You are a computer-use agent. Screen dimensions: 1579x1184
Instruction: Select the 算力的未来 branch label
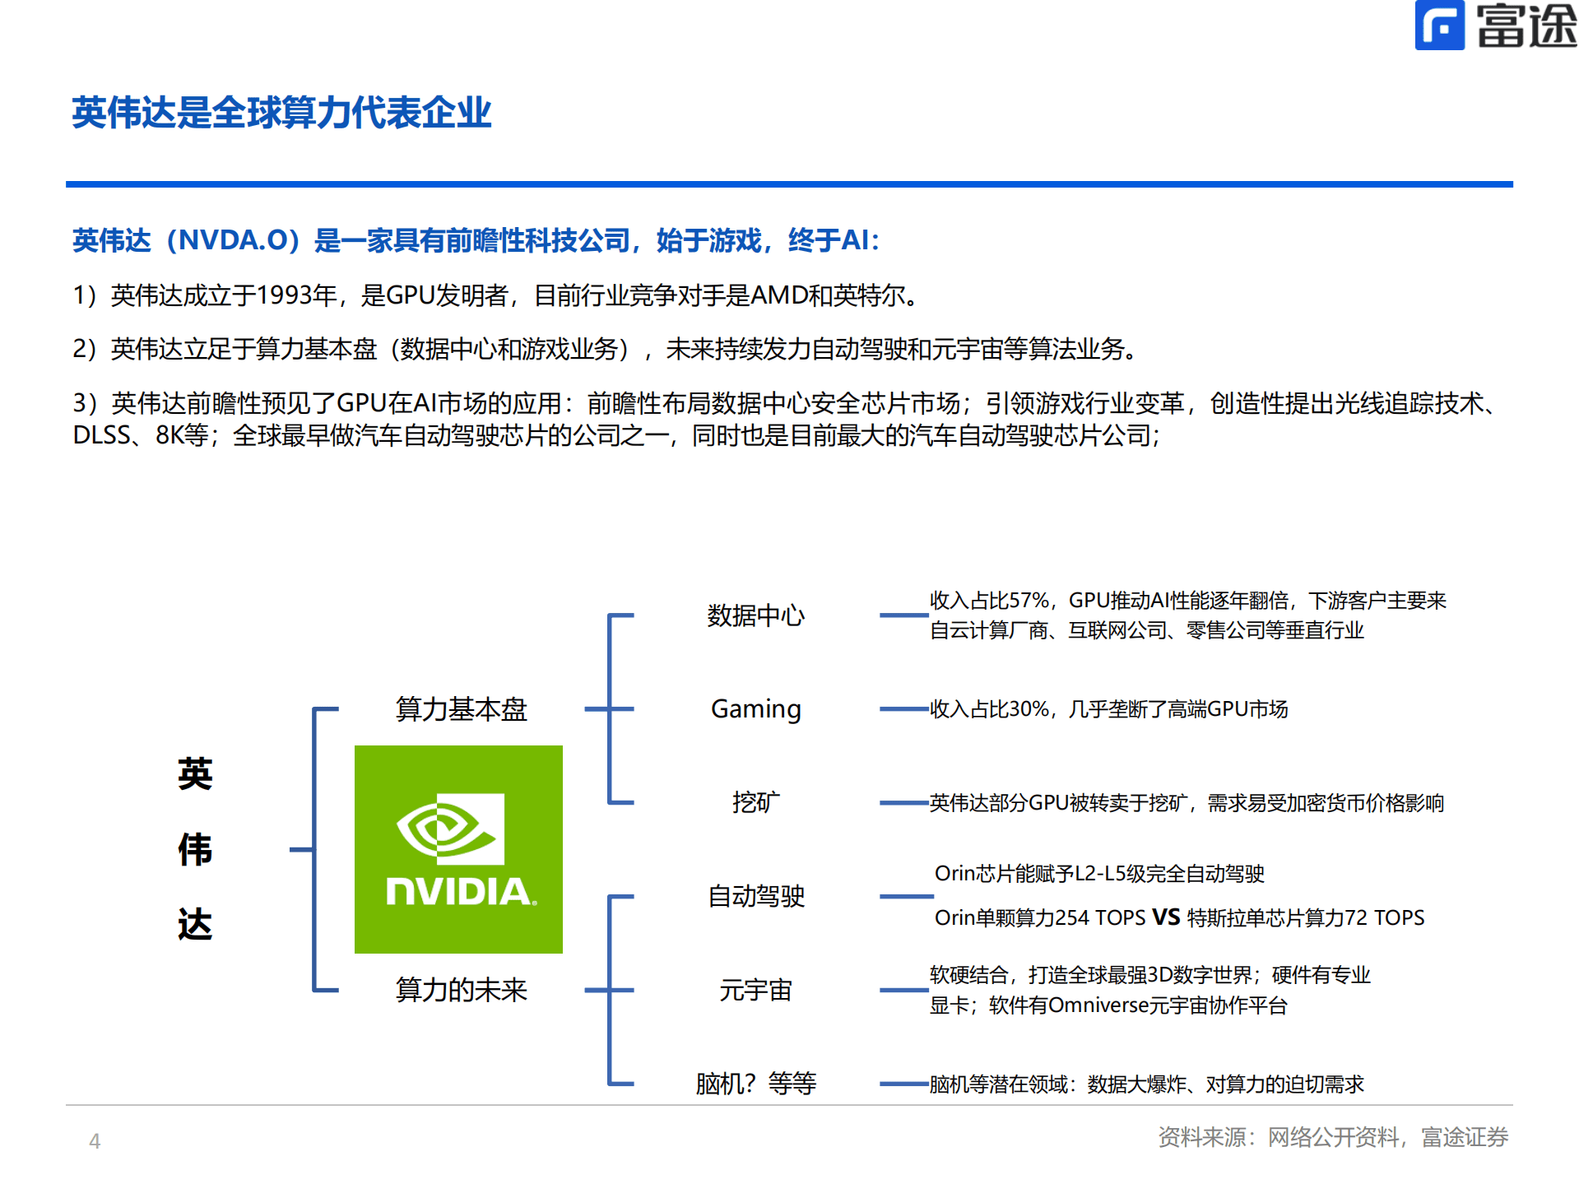461,990
